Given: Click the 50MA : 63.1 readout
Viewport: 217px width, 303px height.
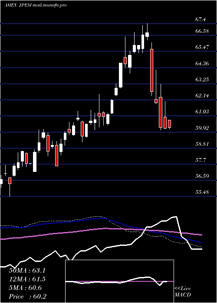Looking at the screenshot, I should 27,271.
